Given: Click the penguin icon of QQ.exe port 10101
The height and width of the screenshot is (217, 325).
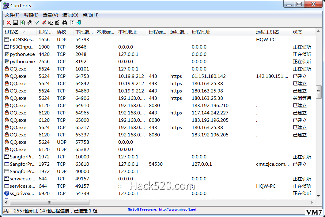Looking at the screenshot, I should click(7, 69).
